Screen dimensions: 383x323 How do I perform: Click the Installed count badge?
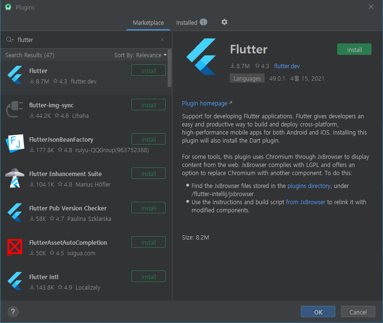click(x=203, y=22)
